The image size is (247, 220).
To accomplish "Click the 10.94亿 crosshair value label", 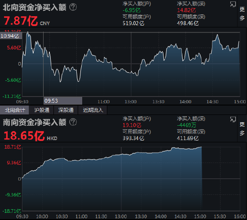I will 11,36.
